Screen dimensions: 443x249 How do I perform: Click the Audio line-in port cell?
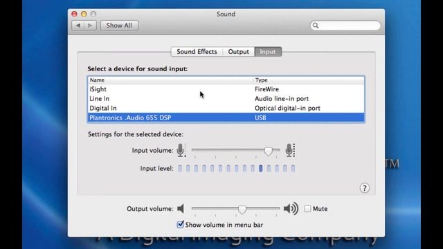click(282, 99)
